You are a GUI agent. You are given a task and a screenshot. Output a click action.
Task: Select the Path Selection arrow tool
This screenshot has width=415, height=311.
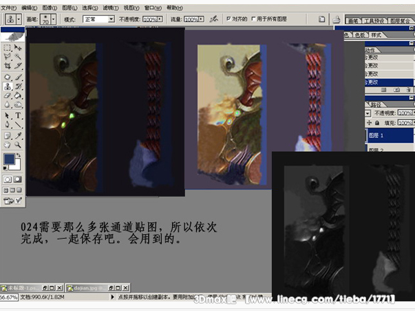7,115
